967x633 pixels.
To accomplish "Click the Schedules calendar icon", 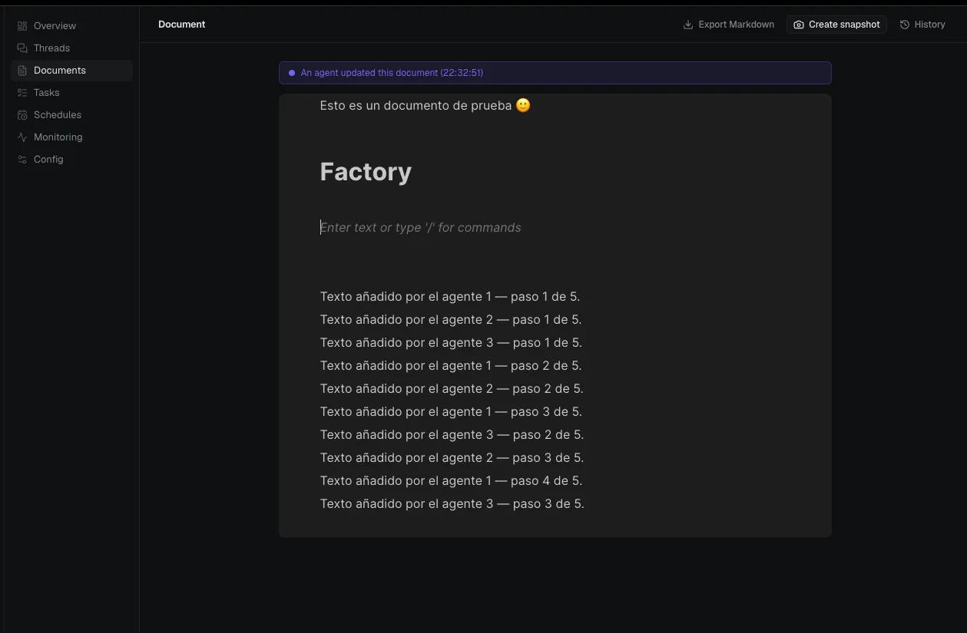I will (22, 115).
